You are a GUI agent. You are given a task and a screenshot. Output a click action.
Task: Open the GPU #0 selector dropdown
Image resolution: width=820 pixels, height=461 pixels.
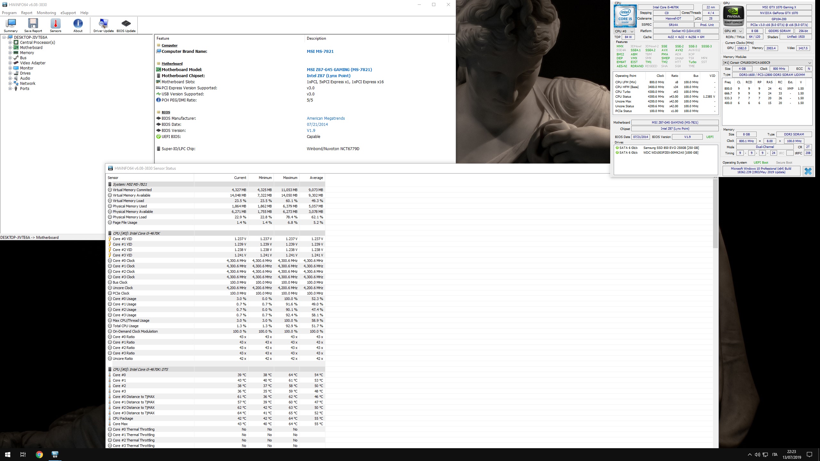tap(733, 31)
